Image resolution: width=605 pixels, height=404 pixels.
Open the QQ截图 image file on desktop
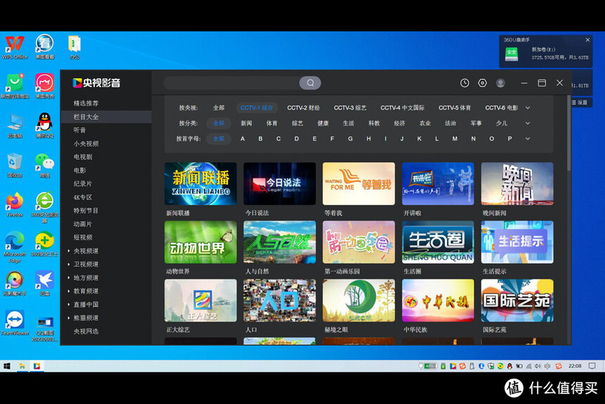click(45, 329)
